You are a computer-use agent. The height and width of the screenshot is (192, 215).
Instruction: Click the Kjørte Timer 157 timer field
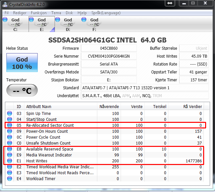194,80
